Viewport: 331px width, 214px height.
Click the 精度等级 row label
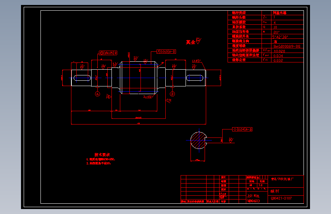click(x=239, y=46)
